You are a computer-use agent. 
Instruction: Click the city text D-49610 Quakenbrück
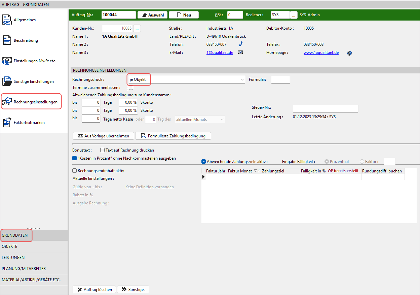point(226,36)
